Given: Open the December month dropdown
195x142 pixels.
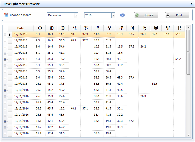Looking at the screenshot, I should tap(76, 15).
